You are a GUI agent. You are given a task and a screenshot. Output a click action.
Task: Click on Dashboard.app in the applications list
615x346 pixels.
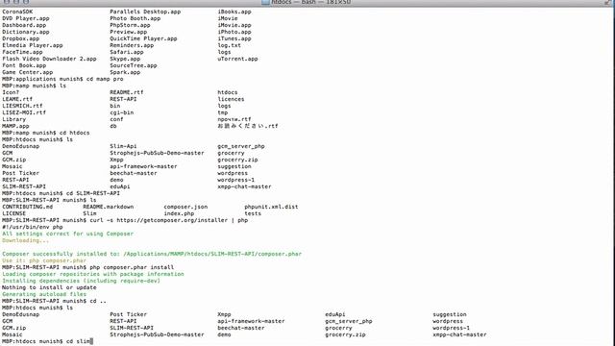coord(24,25)
